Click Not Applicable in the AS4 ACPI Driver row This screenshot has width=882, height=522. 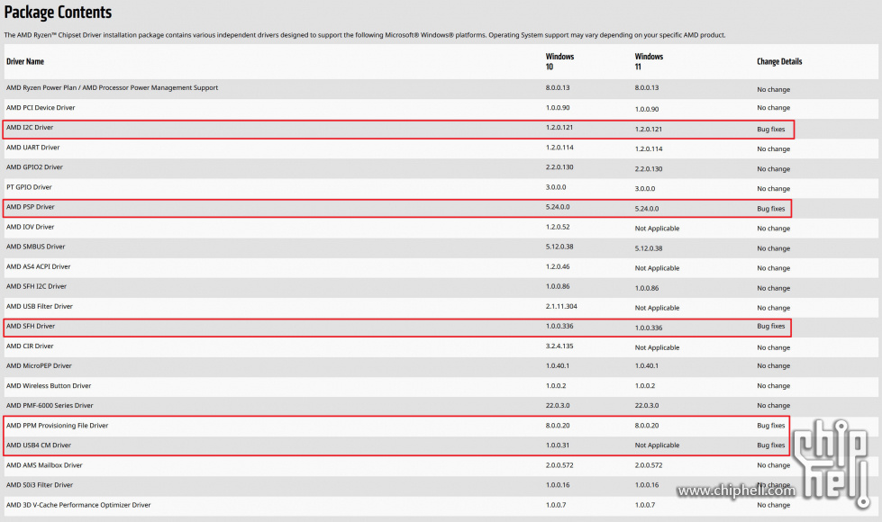point(657,268)
